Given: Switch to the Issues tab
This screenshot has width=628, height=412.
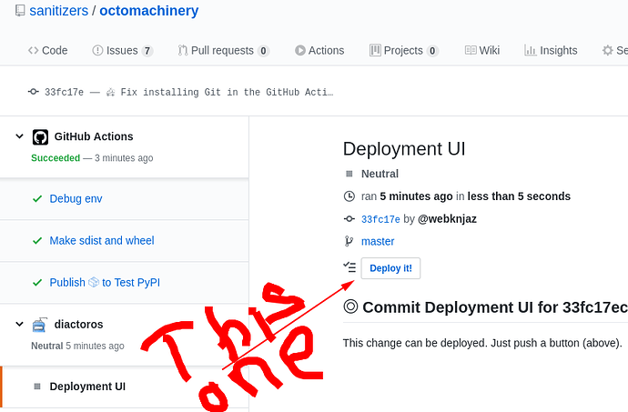Looking at the screenshot, I should (122, 50).
